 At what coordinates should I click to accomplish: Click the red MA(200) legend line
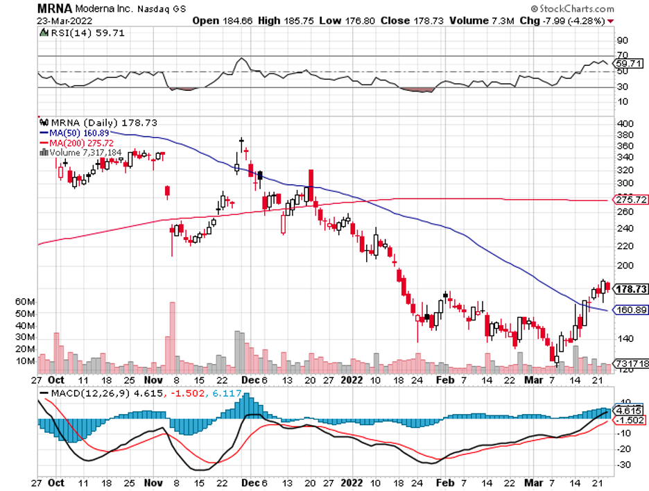44,141
